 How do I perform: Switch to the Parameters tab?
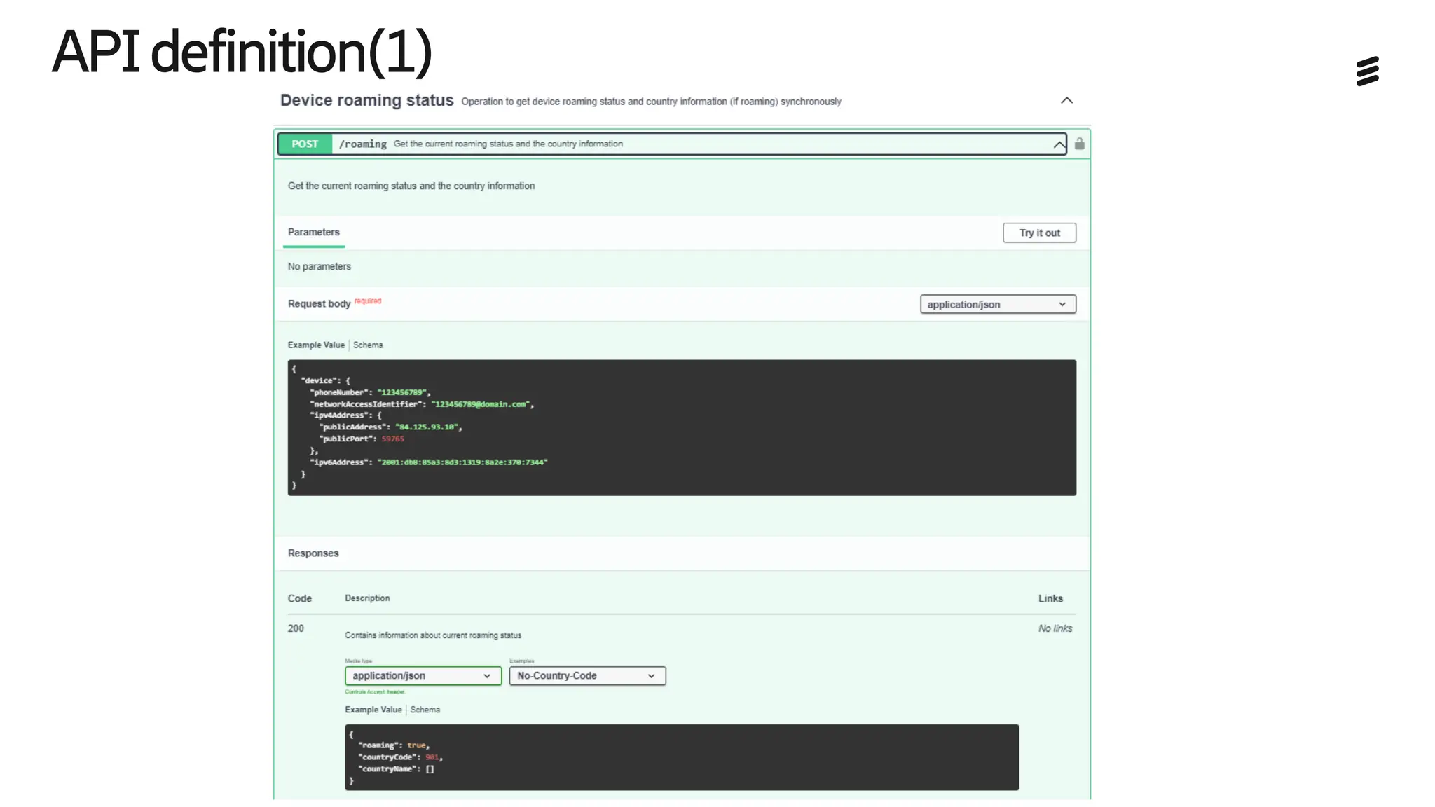tap(313, 232)
